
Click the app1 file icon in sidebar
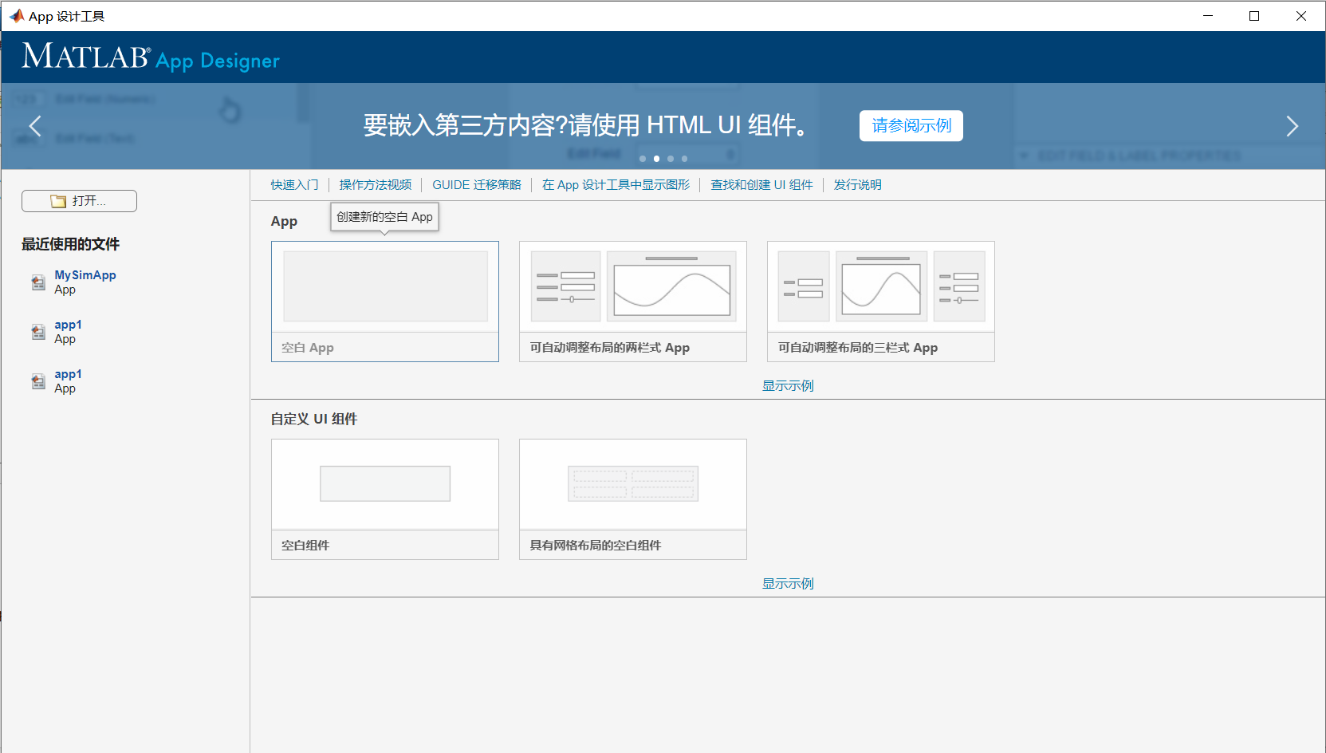37,332
